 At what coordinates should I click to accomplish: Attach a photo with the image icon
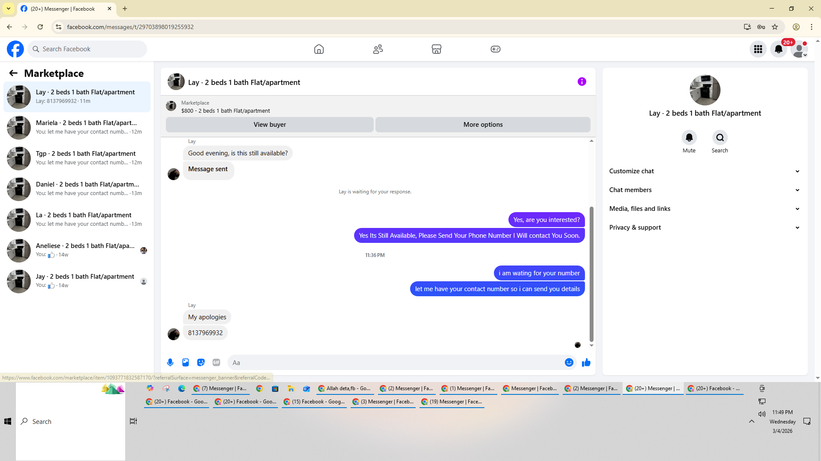(x=186, y=362)
